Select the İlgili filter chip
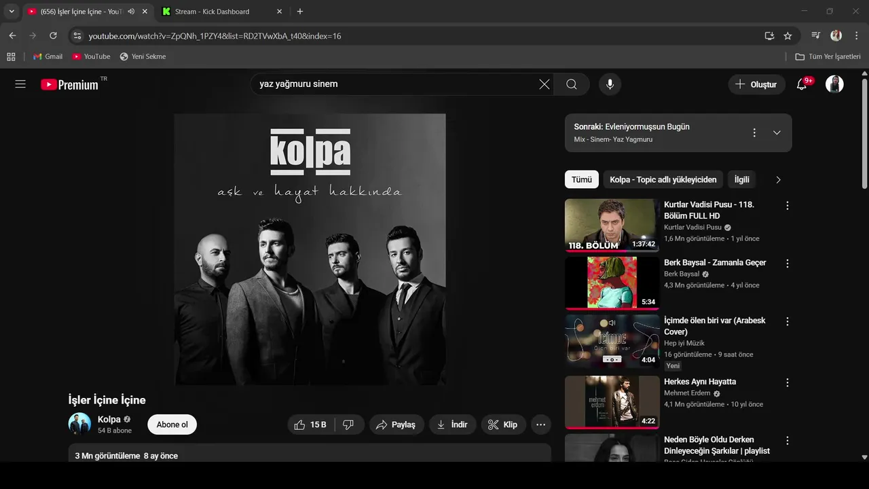The height and width of the screenshot is (489, 869). [742, 179]
